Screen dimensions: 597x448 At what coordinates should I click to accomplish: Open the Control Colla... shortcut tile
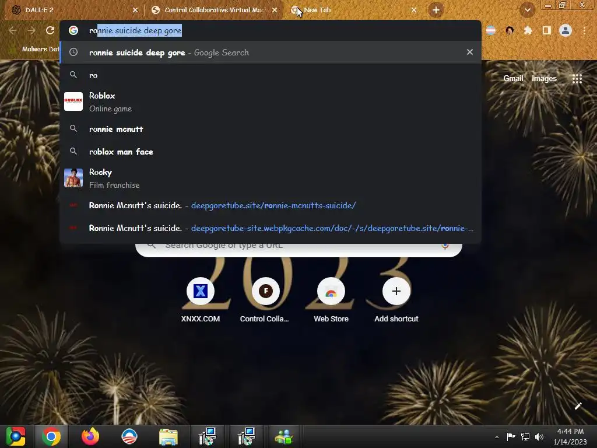tap(265, 300)
